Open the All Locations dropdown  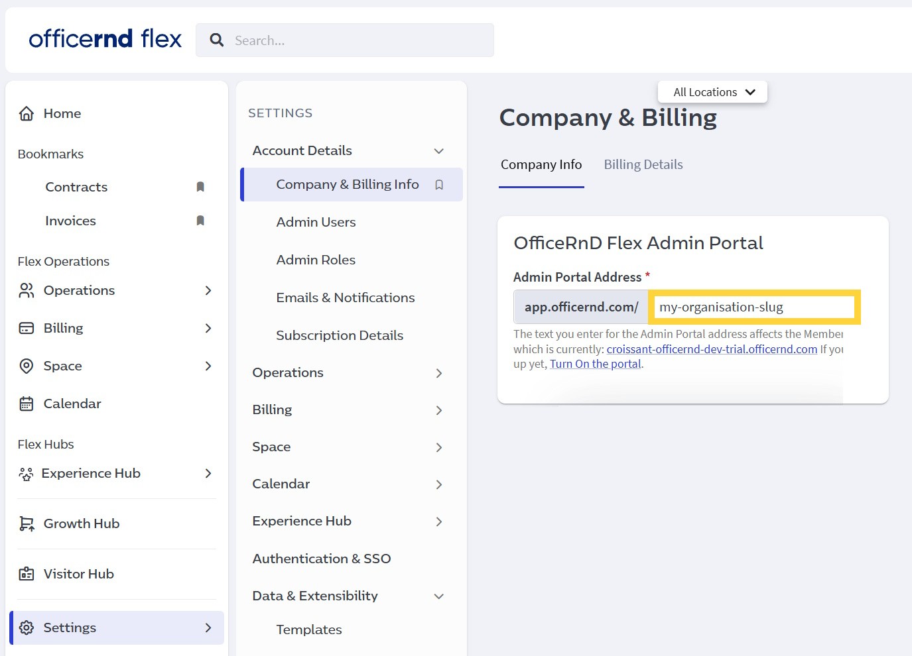coord(712,91)
